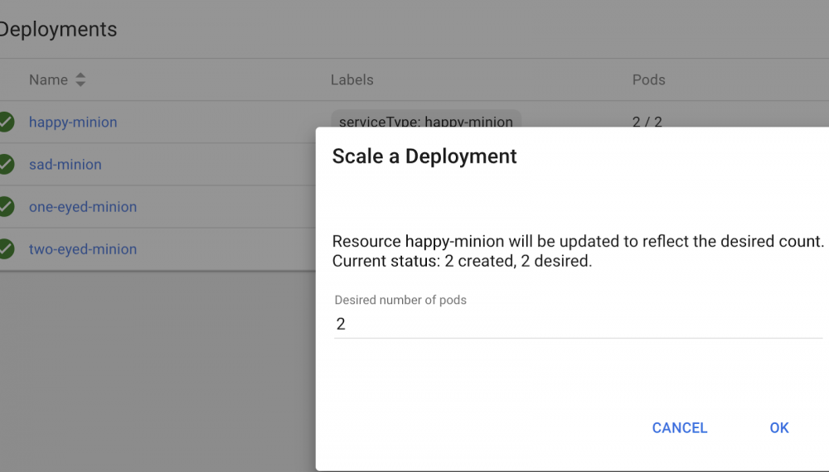Click the Deployments section heading

58,30
